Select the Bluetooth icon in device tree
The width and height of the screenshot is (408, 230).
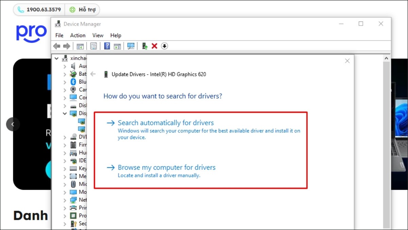coord(73,82)
